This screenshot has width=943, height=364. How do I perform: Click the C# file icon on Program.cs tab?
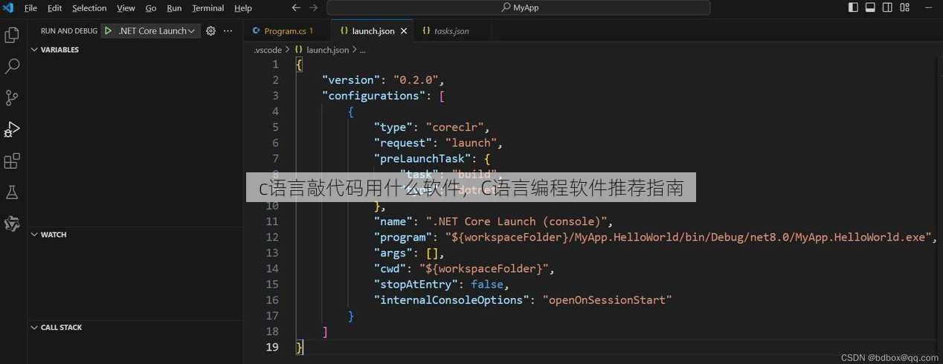coord(257,31)
